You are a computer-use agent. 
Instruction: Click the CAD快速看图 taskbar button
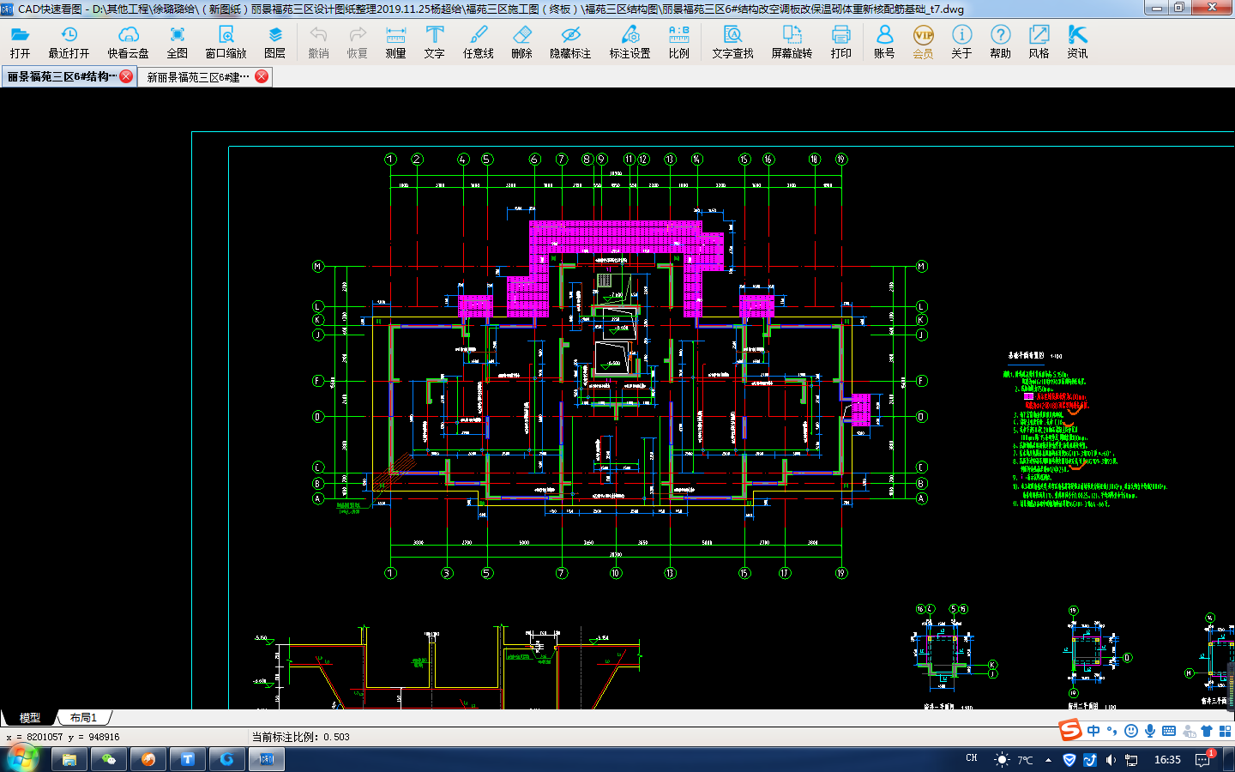tap(267, 759)
